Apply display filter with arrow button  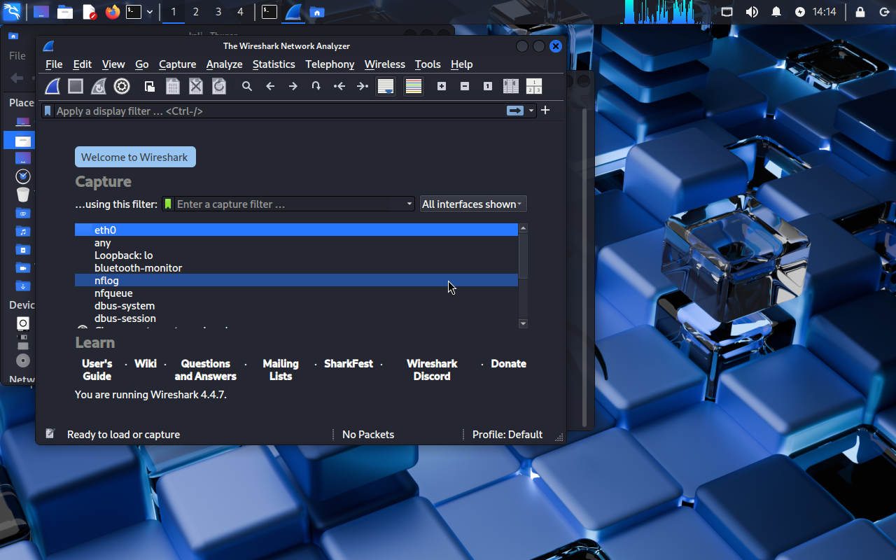click(515, 111)
